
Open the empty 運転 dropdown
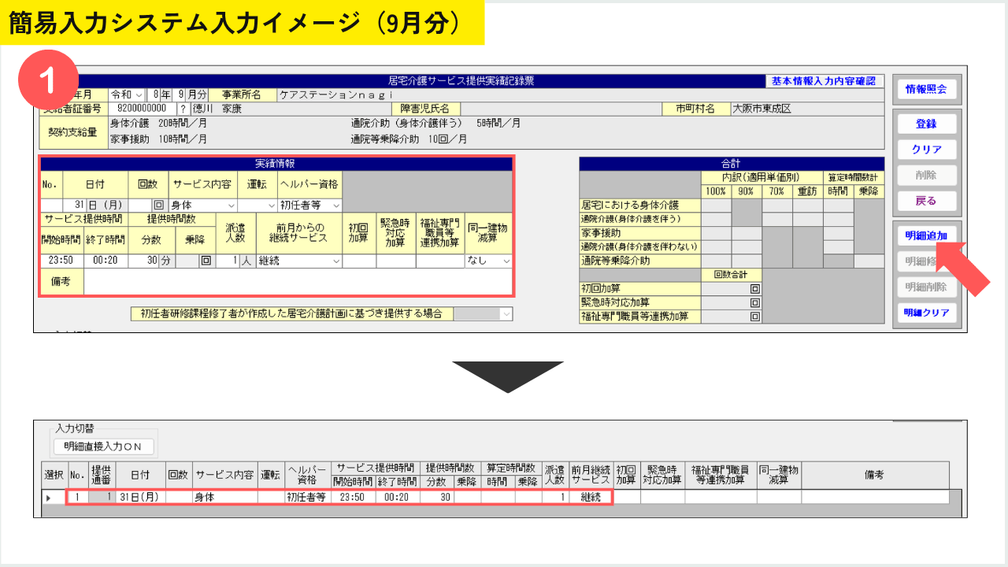click(x=257, y=205)
